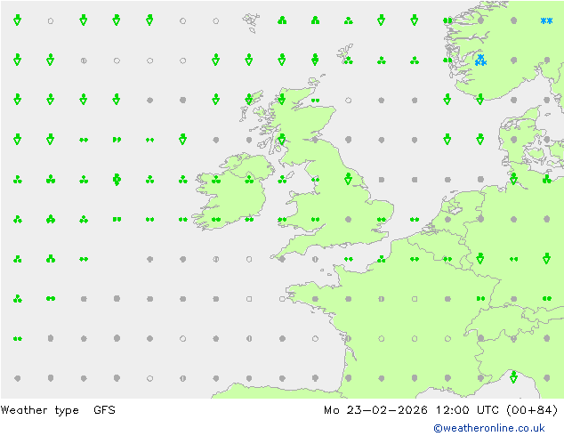This screenshot has width=564, height=436.
Task: Select the 'Mo 23-02-2026 12:00 UTC (00+84)' timestamp
Action: pyautogui.click(x=441, y=410)
